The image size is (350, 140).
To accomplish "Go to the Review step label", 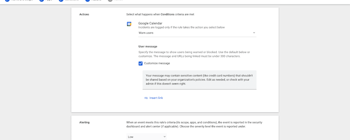I will pos(118,1).
